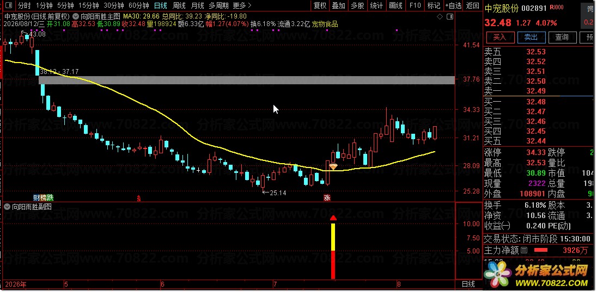This screenshot has width=597, height=292.
Task: Open the 复权 toolbar option
Action: (320, 5)
